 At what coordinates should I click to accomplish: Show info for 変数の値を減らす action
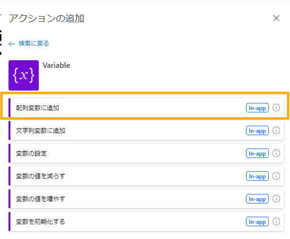[276, 176]
